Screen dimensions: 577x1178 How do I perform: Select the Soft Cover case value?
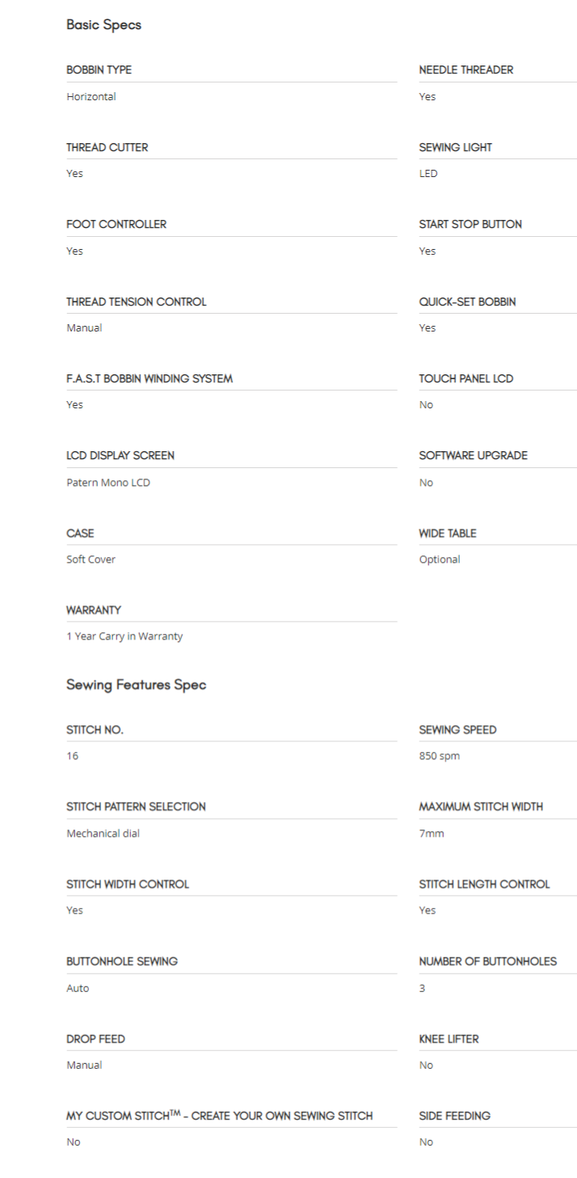click(x=91, y=559)
